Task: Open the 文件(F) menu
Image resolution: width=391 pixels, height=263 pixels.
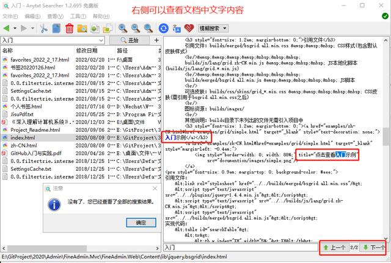Action: [x=10, y=16]
